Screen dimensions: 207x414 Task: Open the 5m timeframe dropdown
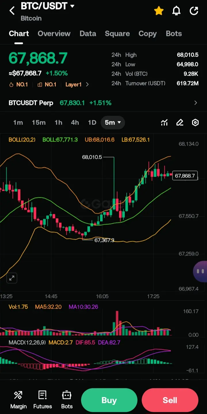coord(113,123)
